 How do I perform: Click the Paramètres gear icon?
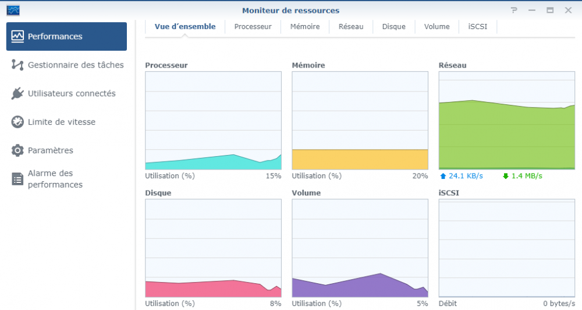pyautogui.click(x=17, y=150)
